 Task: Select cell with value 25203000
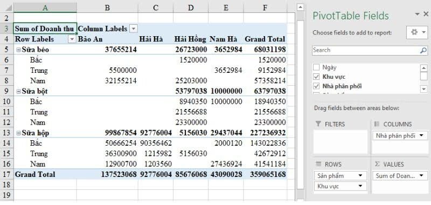coord(191,81)
